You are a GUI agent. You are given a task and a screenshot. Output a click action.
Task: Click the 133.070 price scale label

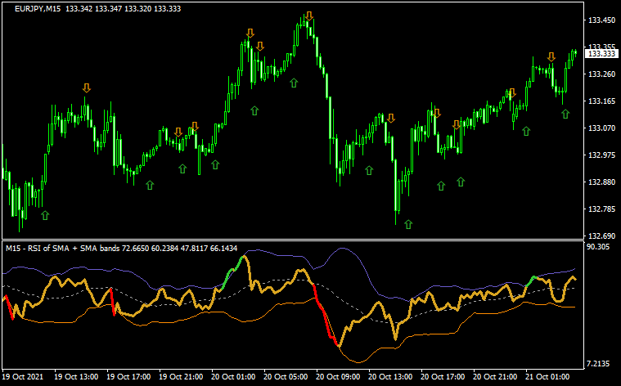(602, 128)
